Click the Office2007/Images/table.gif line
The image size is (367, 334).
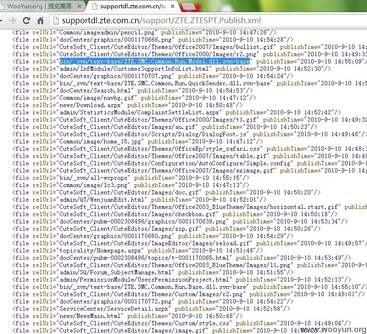(190, 156)
